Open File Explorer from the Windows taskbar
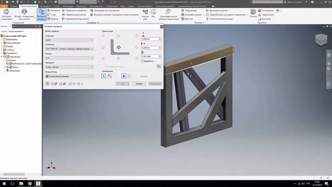 pyautogui.click(x=21, y=183)
